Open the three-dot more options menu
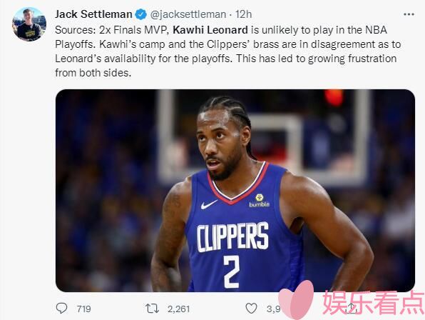Screen dimensions: 425x320 409,14
